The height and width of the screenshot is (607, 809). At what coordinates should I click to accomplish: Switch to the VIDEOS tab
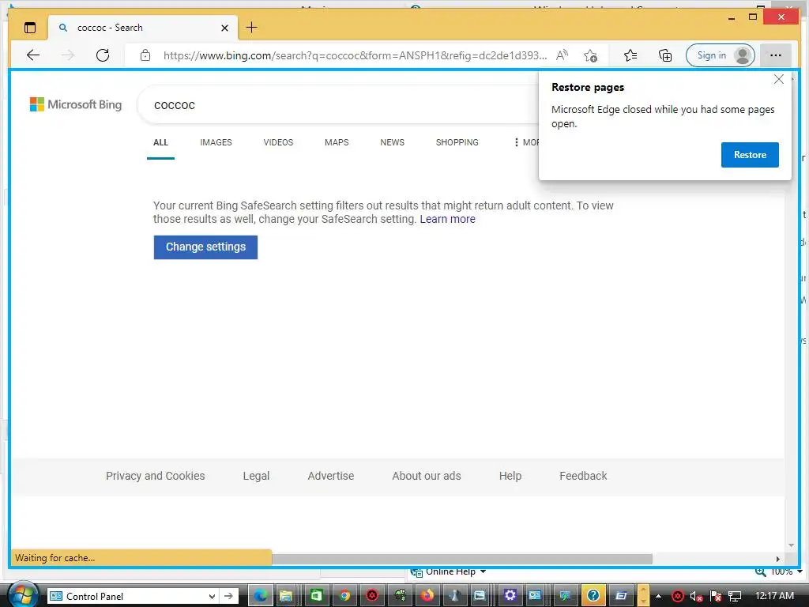tap(278, 142)
